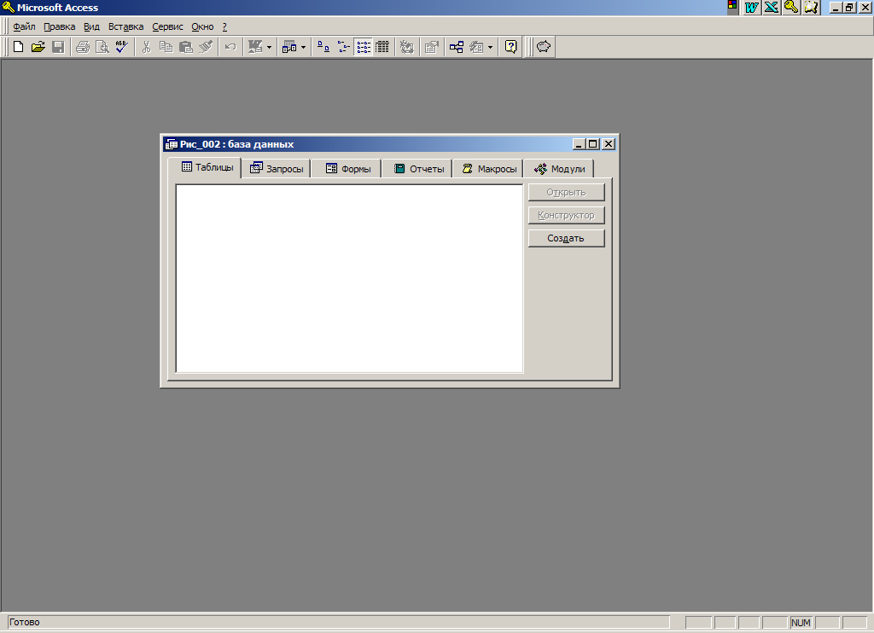The height and width of the screenshot is (633, 874).
Task: Switch to the Формы tab
Action: pos(347,169)
